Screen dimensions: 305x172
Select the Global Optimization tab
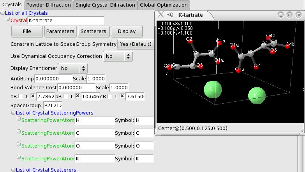(164, 5)
